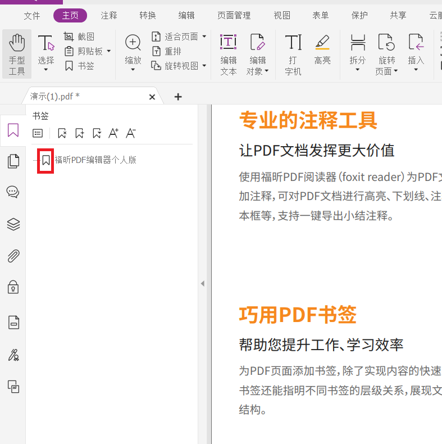Switch to the Comment (注释) tab
The width and height of the screenshot is (442, 444).
click(x=109, y=15)
